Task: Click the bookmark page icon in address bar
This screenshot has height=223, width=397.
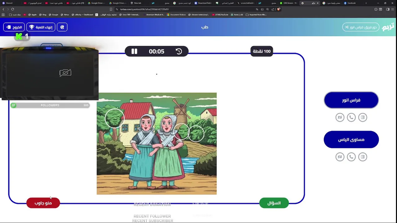Action: 111,9
